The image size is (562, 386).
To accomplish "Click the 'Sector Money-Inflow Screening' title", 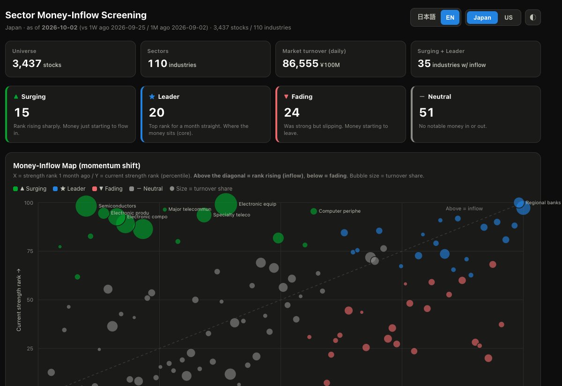I will [76, 15].
